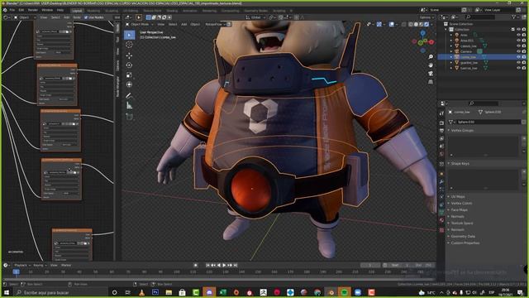This screenshot has width=529, height=298.
Task: Switch to the Modeling workspace tab
Action: (x=93, y=11)
